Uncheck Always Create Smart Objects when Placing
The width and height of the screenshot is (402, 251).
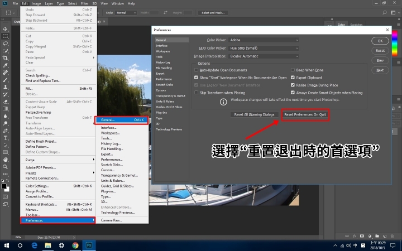(x=293, y=93)
